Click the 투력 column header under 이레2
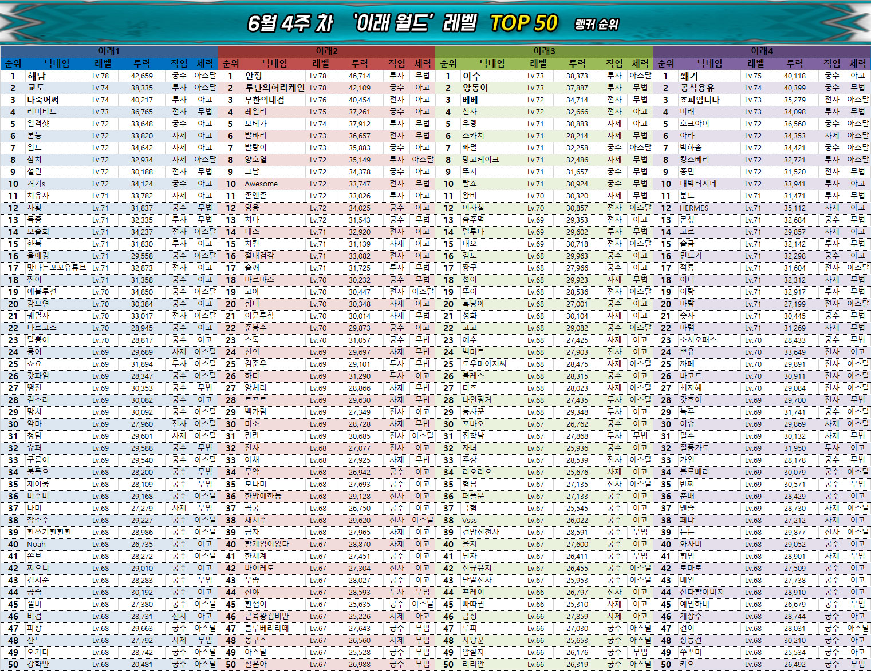Screen dimensions: 871x671 pyautogui.click(x=360, y=63)
